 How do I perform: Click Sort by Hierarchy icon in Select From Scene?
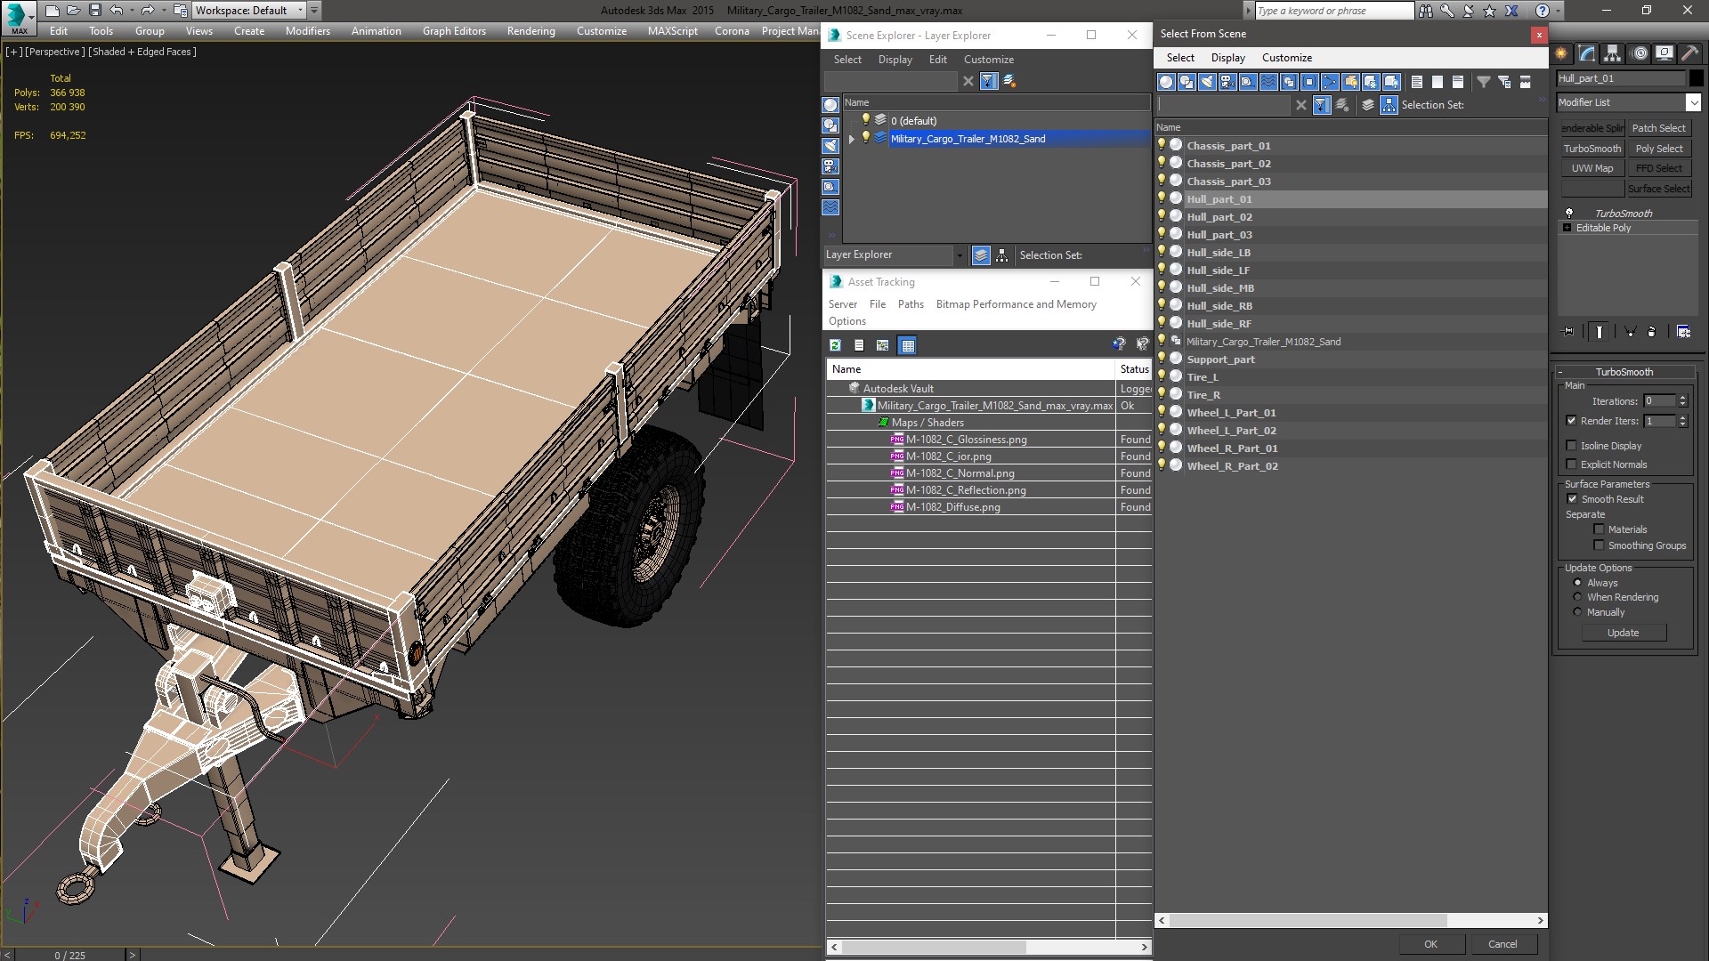[1389, 105]
